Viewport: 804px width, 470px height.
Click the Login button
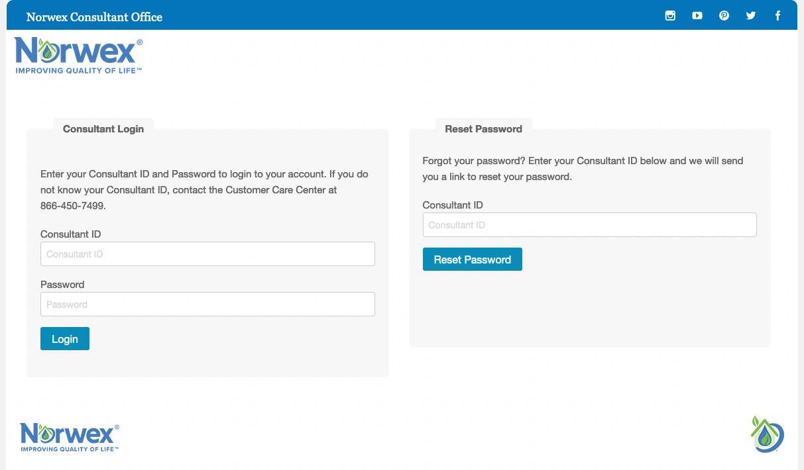[65, 339]
